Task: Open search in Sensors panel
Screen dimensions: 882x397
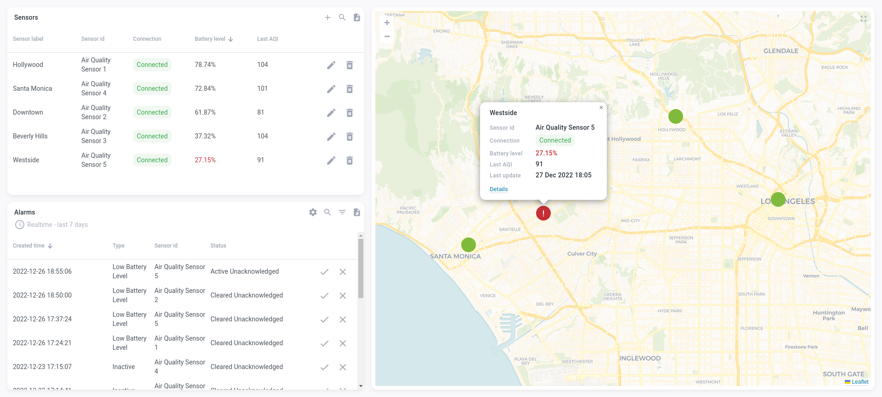Action: pyautogui.click(x=342, y=17)
